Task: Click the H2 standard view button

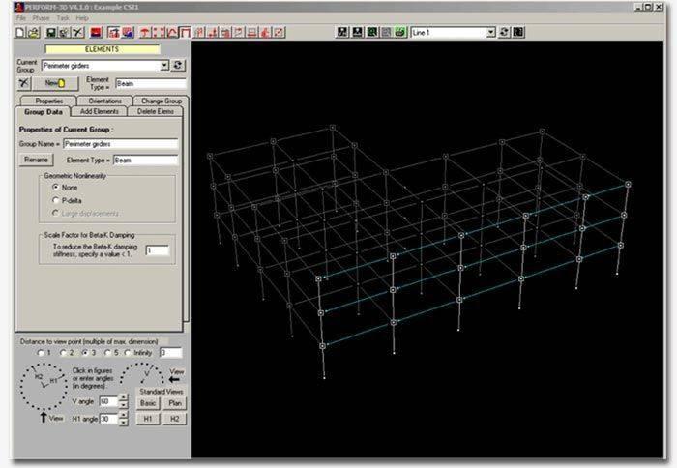Action: pos(175,419)
